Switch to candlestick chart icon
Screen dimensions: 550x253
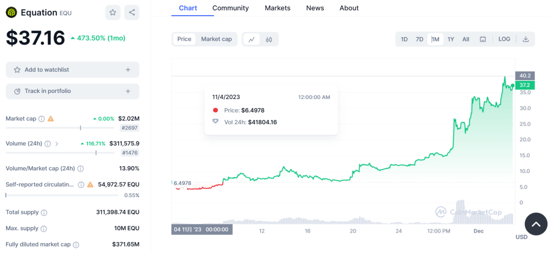(x=269, y=39)
